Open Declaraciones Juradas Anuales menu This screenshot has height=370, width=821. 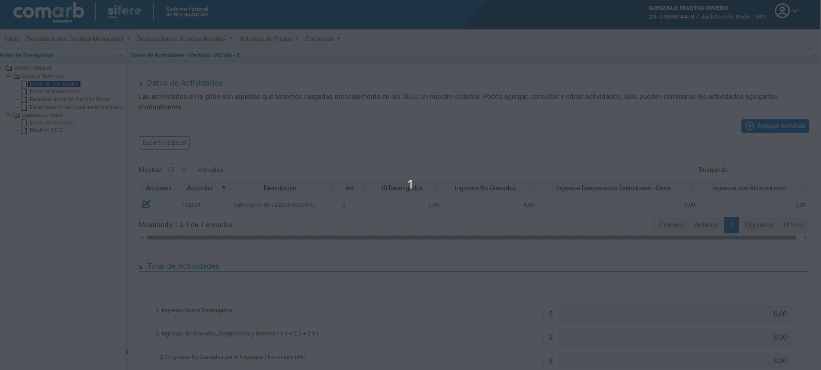pos(185,39)
